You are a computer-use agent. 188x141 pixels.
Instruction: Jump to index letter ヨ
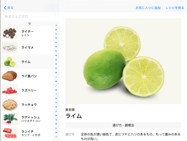[56, 120]
